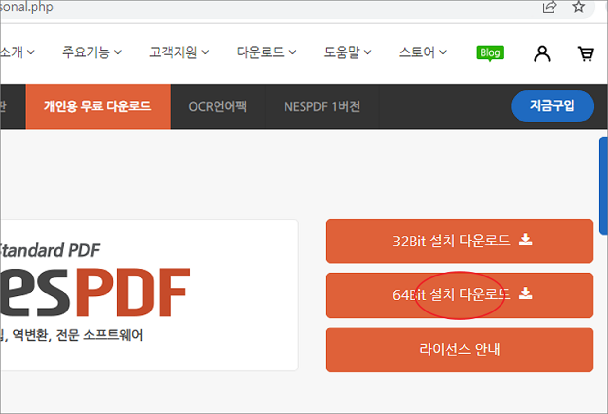Click the download icon on 64Bit button
The image size is (608, 414).
tap(525, 293)
